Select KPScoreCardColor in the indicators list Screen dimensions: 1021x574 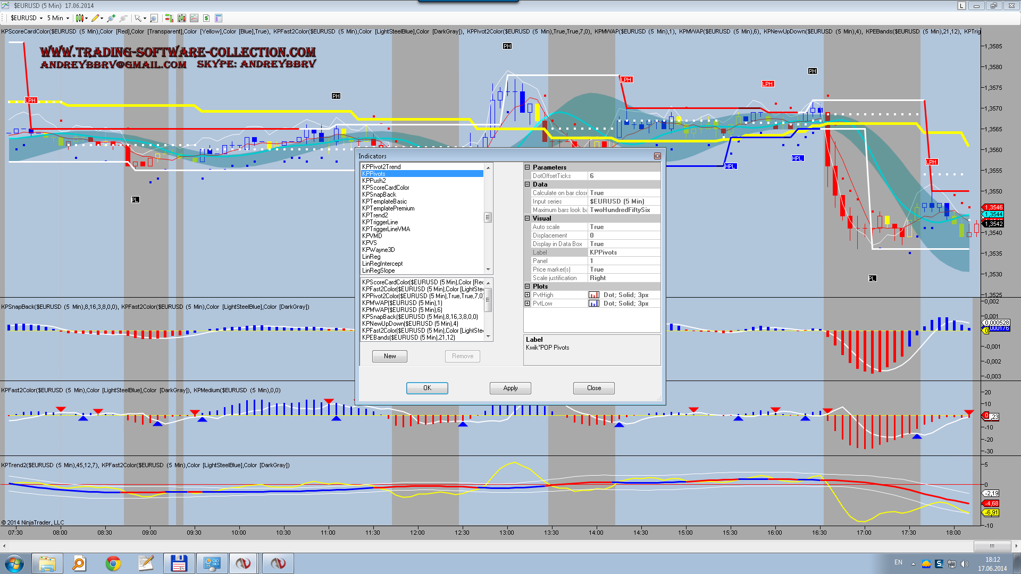[x=386, y=188]
